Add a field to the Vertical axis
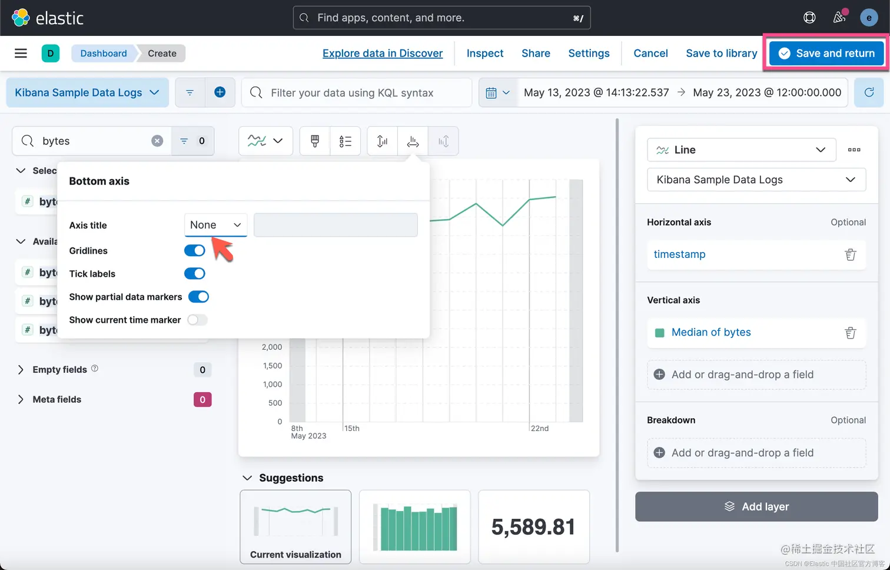This screenshot has height=570, width=890. 756,375
